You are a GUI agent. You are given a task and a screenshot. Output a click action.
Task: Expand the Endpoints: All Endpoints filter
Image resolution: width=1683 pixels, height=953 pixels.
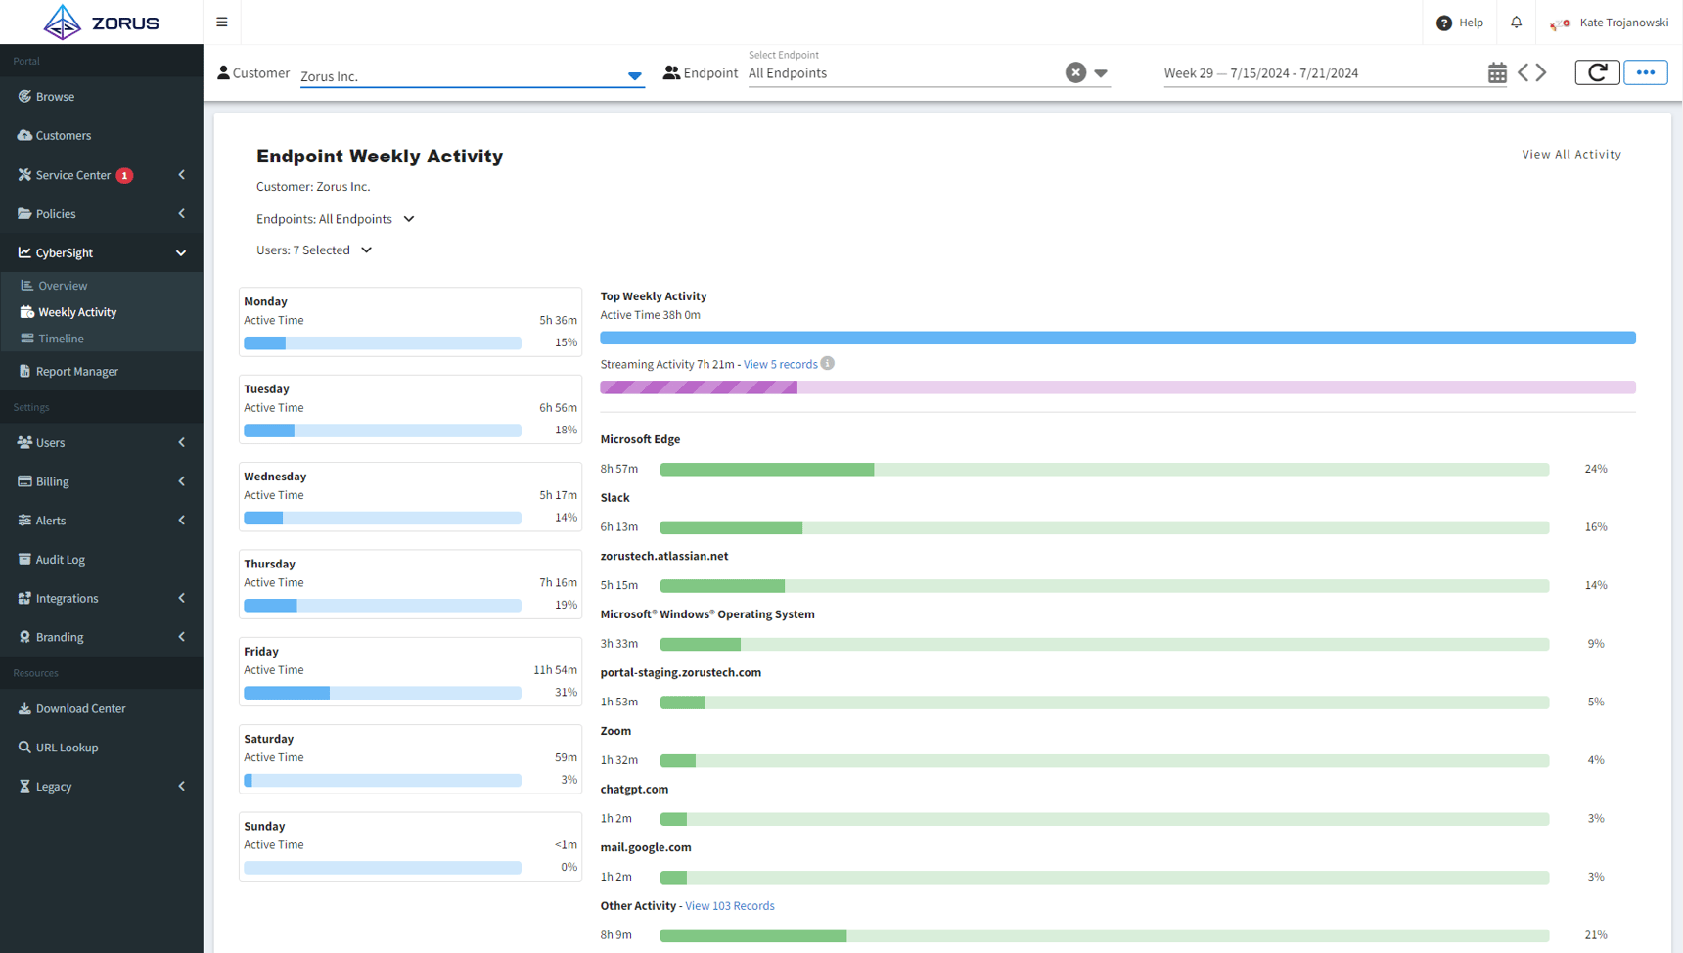click(x=409, y=219)
